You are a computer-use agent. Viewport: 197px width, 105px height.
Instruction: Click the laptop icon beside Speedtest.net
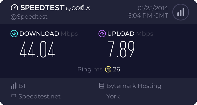click(14, 96)
